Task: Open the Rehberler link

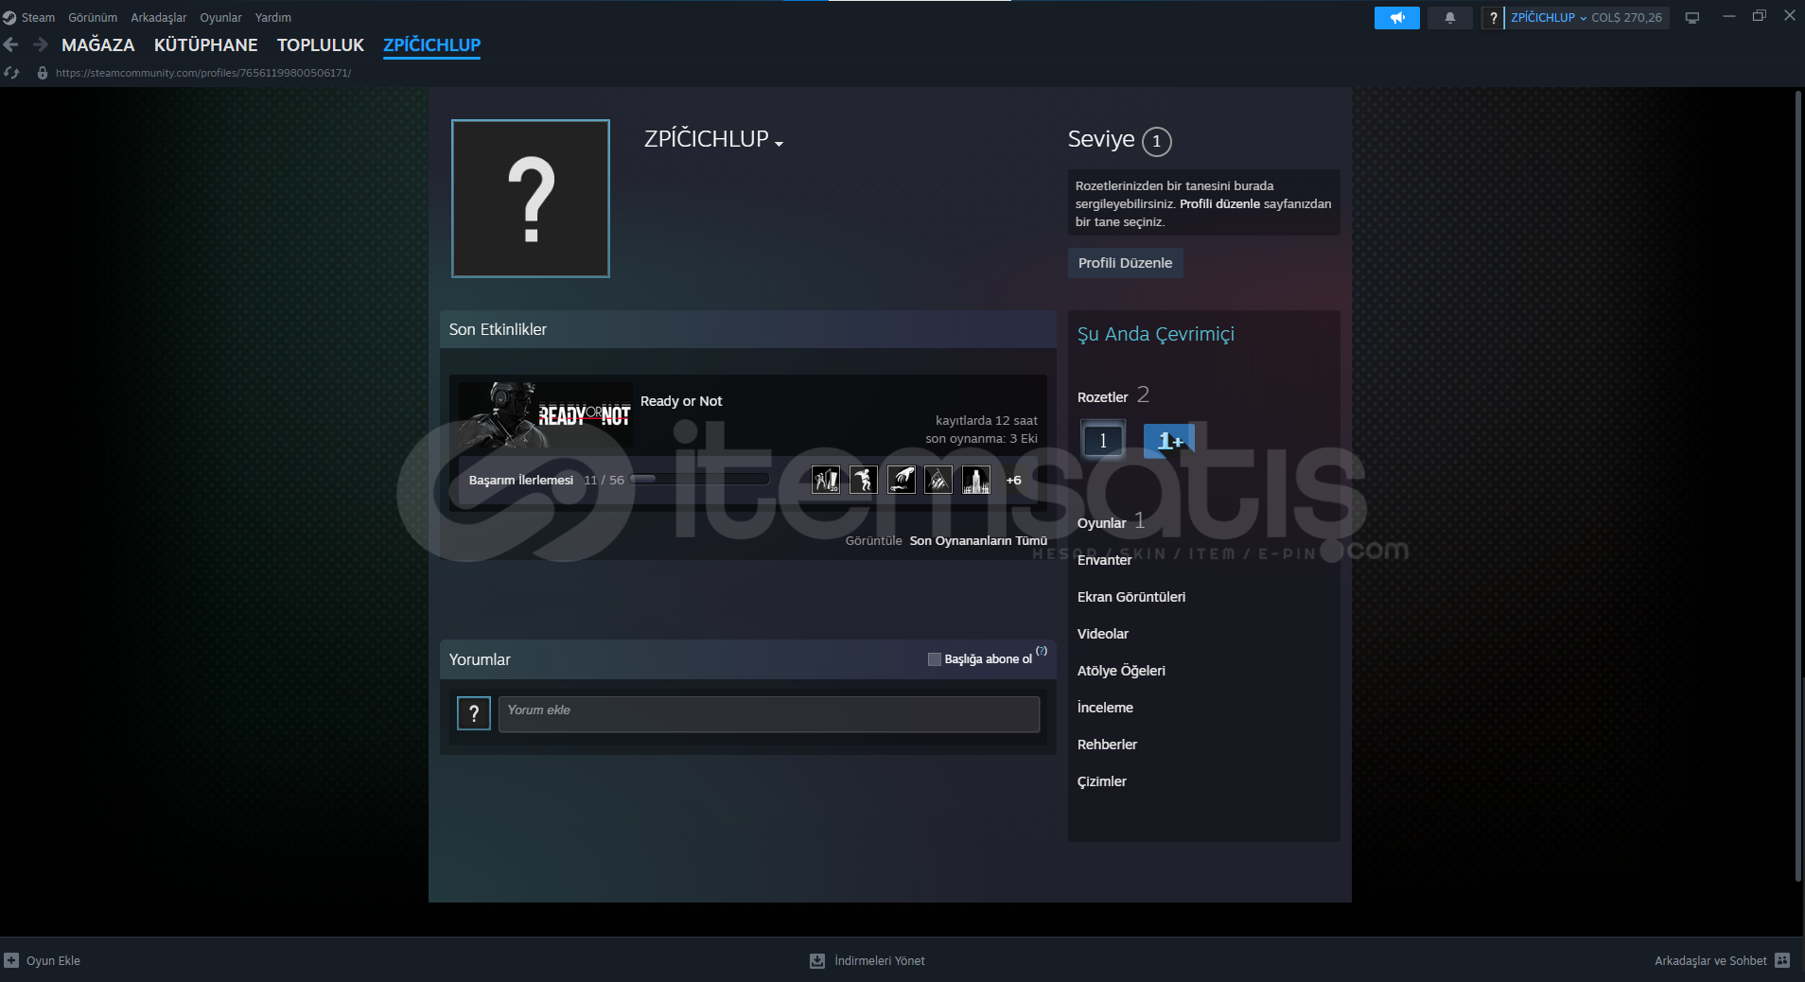Action: (x=1108, y=745)
